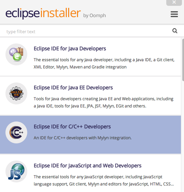Click the eclipseinstaller logo

coord(43,13)
